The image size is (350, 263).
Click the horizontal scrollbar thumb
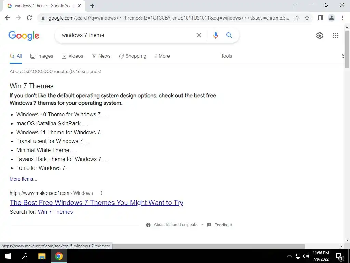(x=208, y=246)
